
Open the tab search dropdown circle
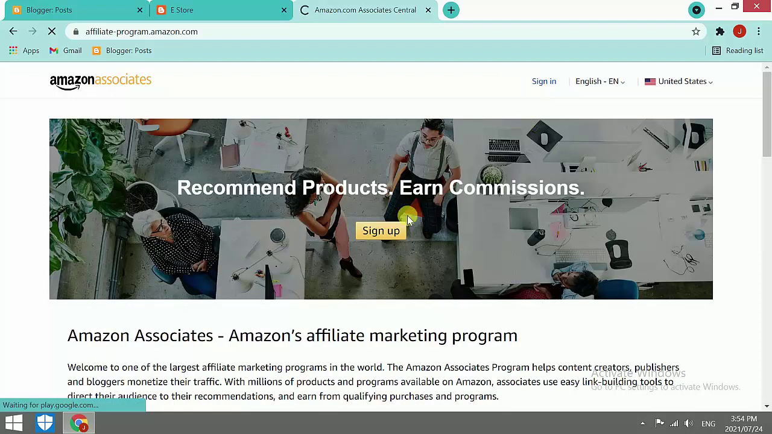point(697,10)
